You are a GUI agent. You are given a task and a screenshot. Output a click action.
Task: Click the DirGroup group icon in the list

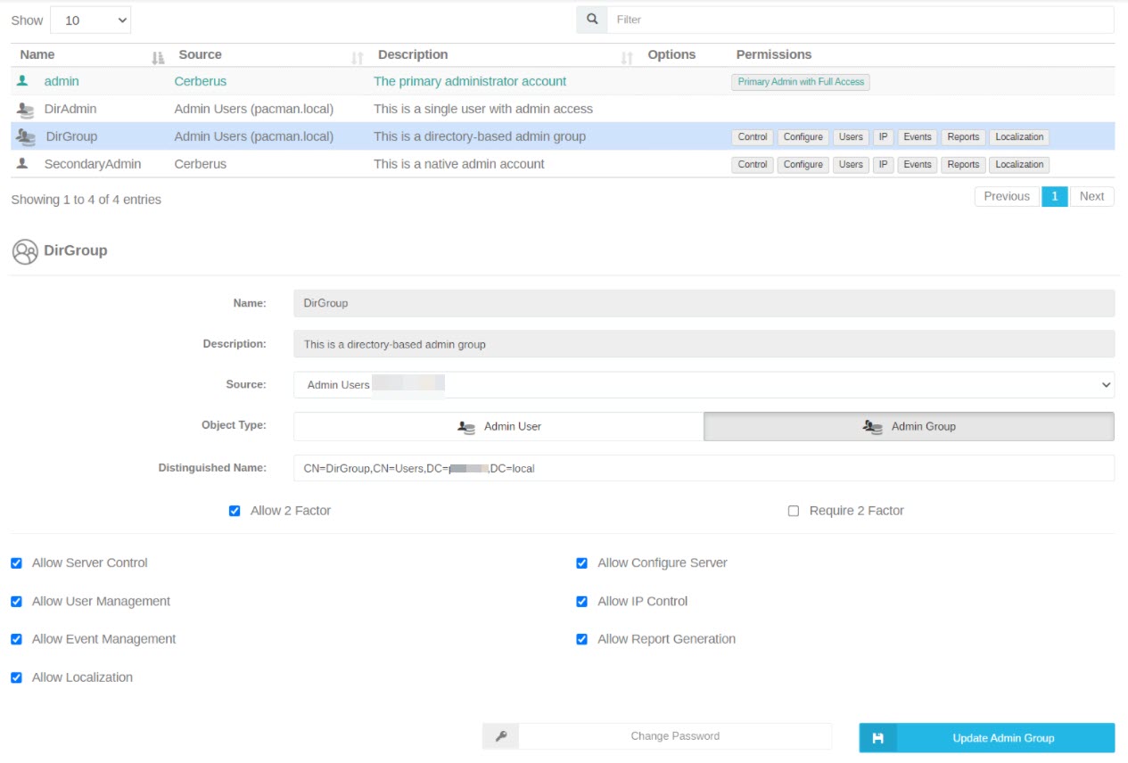click(x=26, y=136)
